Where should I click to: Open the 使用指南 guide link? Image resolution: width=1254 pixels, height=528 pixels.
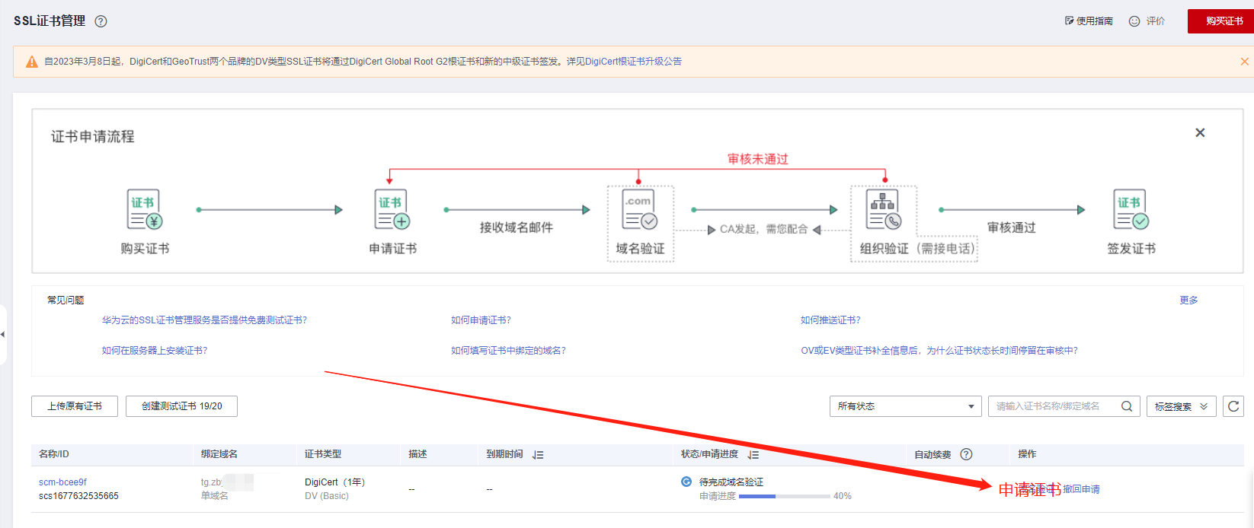coord(1089,21)
